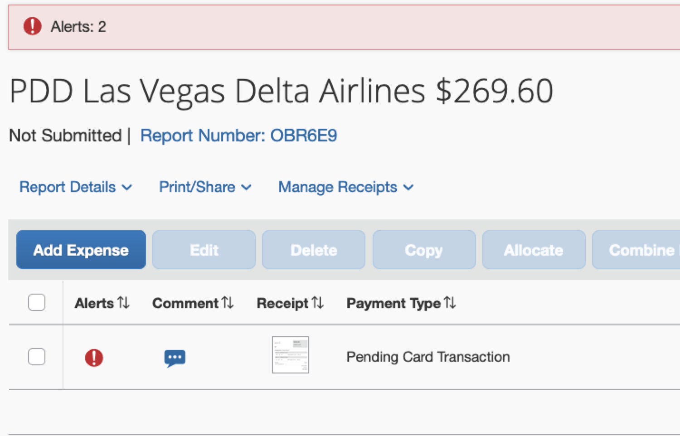This screenshot has height=436, width=680.
Task: Click the Add Expense button
Action: (81, 250)
